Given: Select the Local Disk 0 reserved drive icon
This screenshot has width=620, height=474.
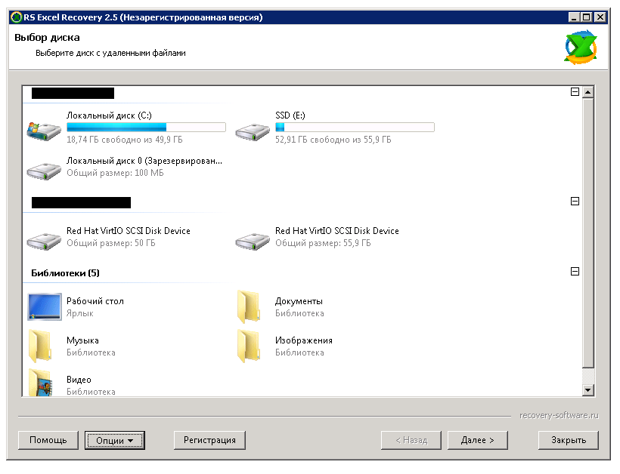Looking at the screenshot, I should pos(44,171).
